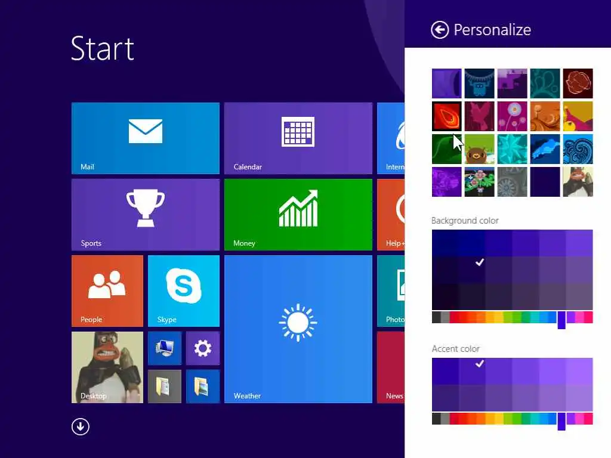Pick the teal star background pattern
611x458 pixels.
(512, 149)
